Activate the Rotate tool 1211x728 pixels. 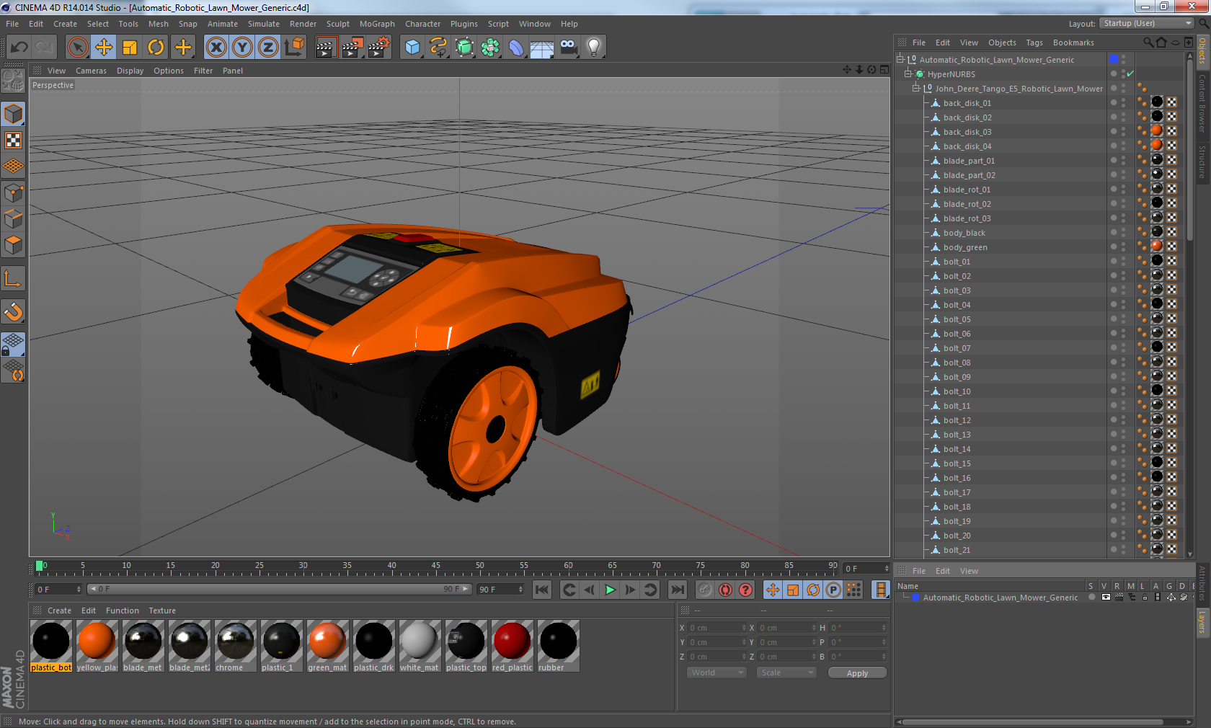pos(156,48)
